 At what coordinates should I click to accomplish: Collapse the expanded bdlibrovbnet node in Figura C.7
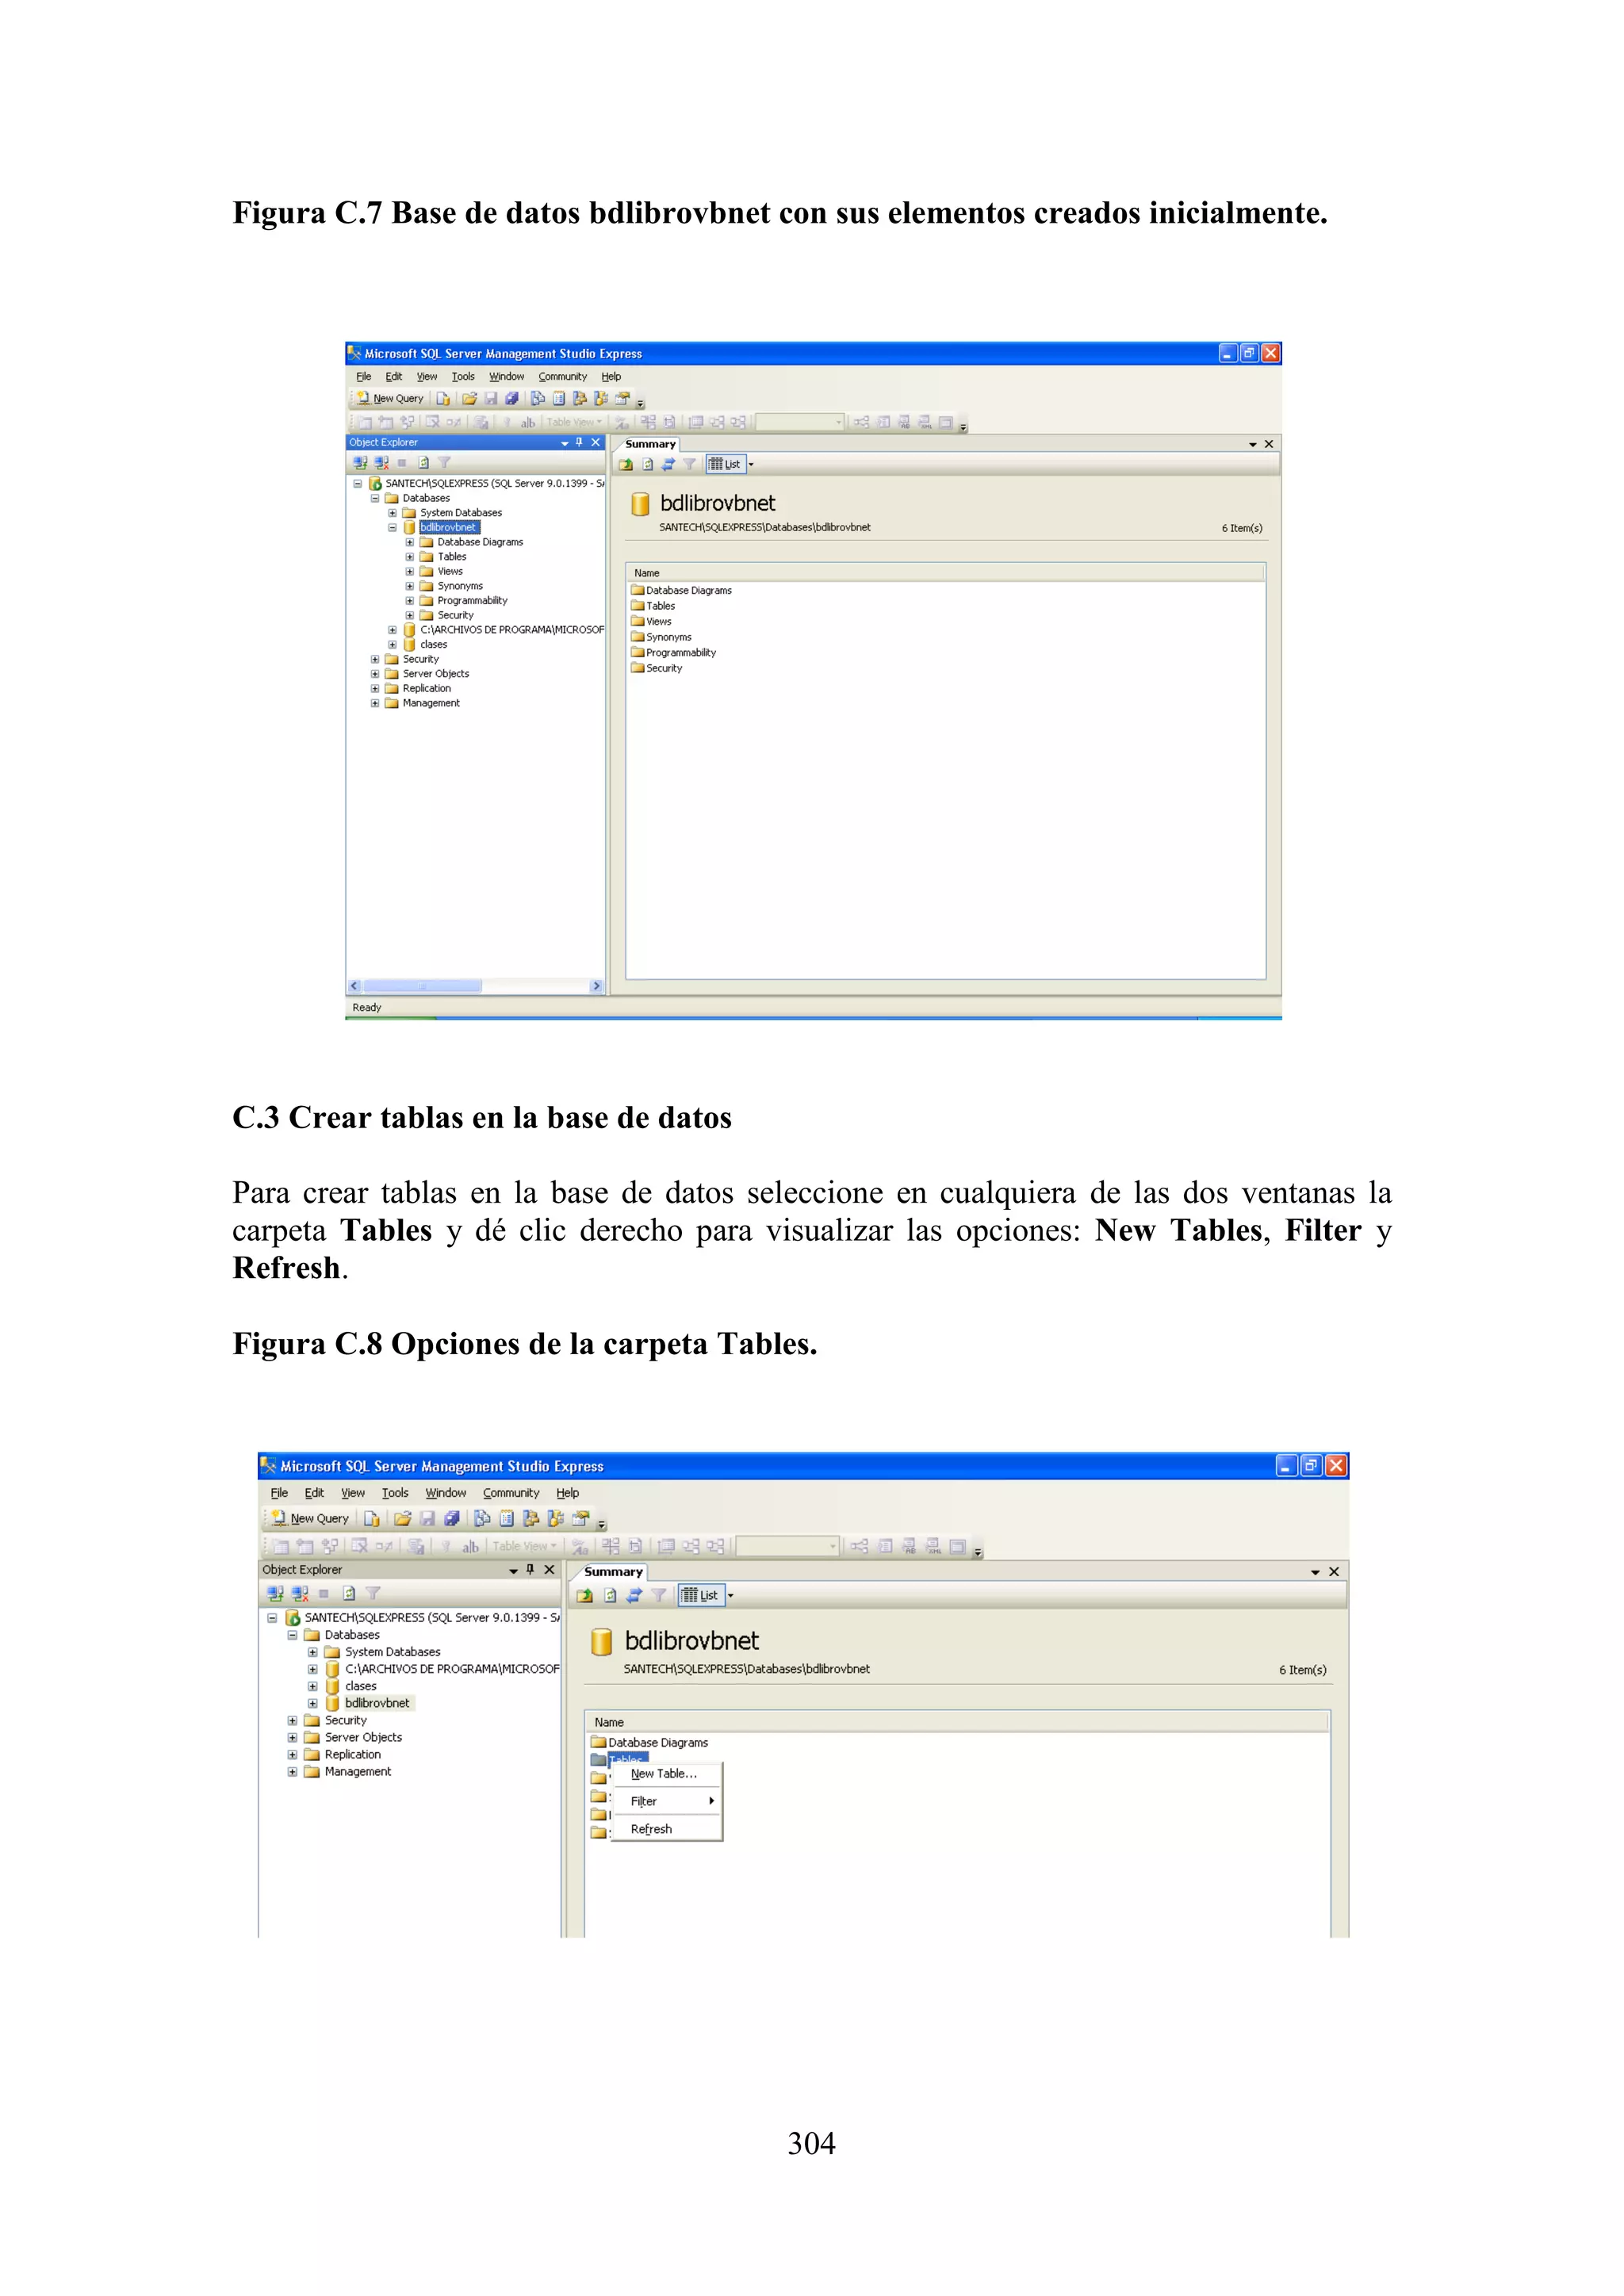pyautogui.click(x=392, y=527)
